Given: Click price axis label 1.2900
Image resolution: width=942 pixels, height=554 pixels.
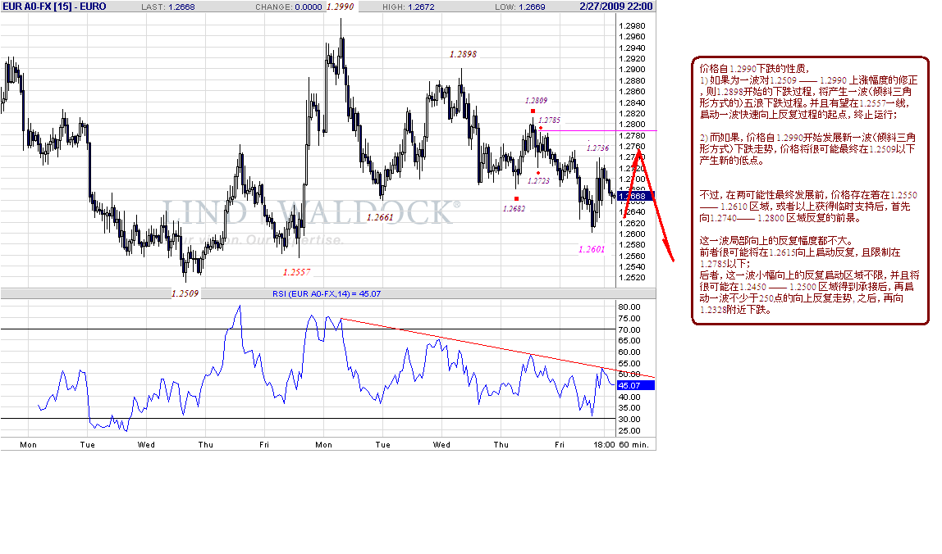Looking at the screenshot, I should (x=632, y=70).
